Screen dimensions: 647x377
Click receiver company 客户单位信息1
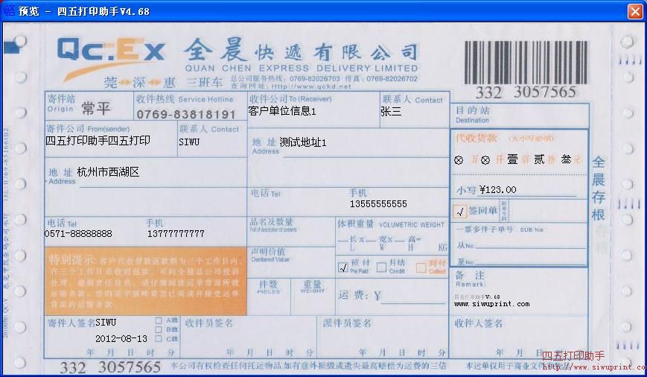pos(282,111)
